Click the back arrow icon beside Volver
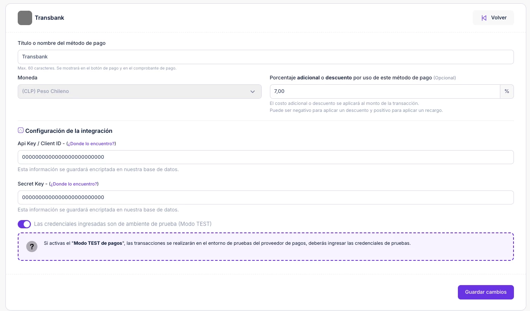The image size is (530, 311). click(x=484, y=18)
